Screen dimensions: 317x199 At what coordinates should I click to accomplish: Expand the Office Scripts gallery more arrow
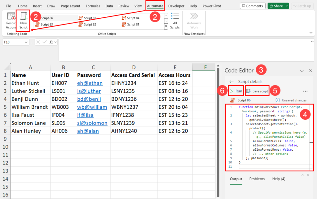166,27
